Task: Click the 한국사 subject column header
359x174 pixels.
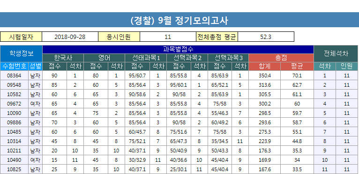Action: click(63, 58)
